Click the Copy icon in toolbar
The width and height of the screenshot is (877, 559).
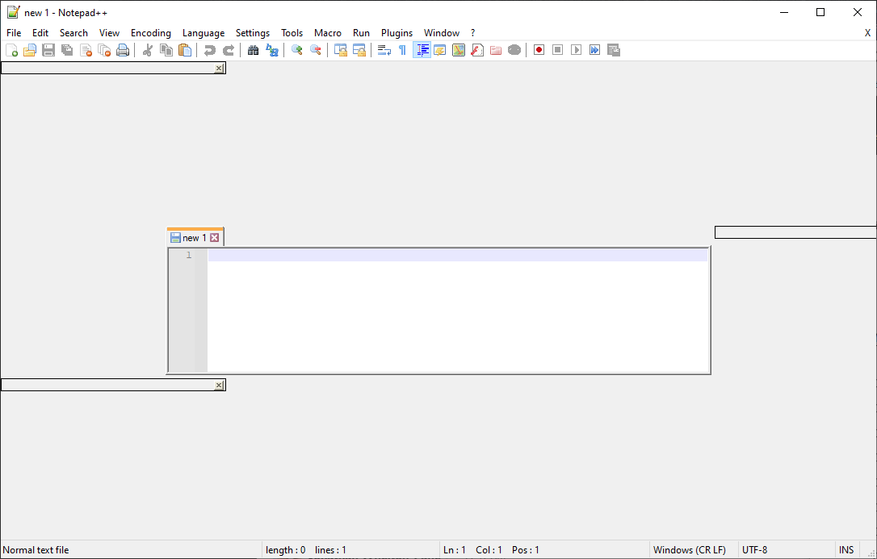tap(166, 50)
